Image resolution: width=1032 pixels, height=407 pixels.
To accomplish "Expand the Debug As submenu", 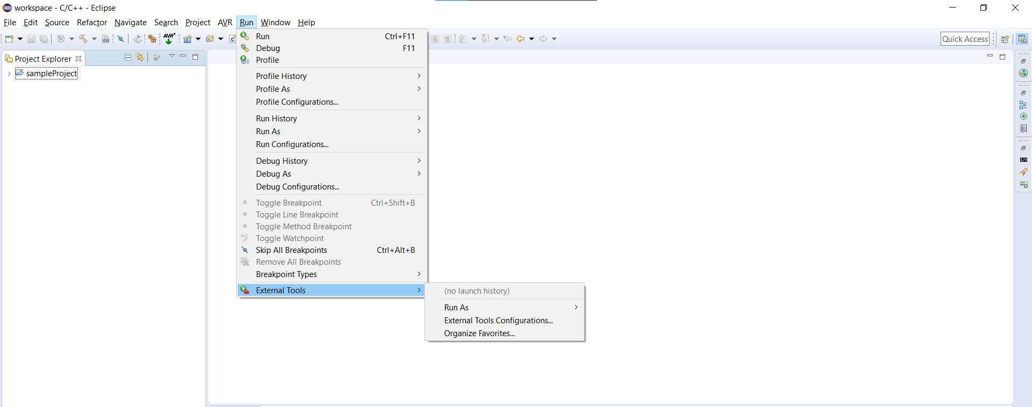I will [x=332, y=174].
